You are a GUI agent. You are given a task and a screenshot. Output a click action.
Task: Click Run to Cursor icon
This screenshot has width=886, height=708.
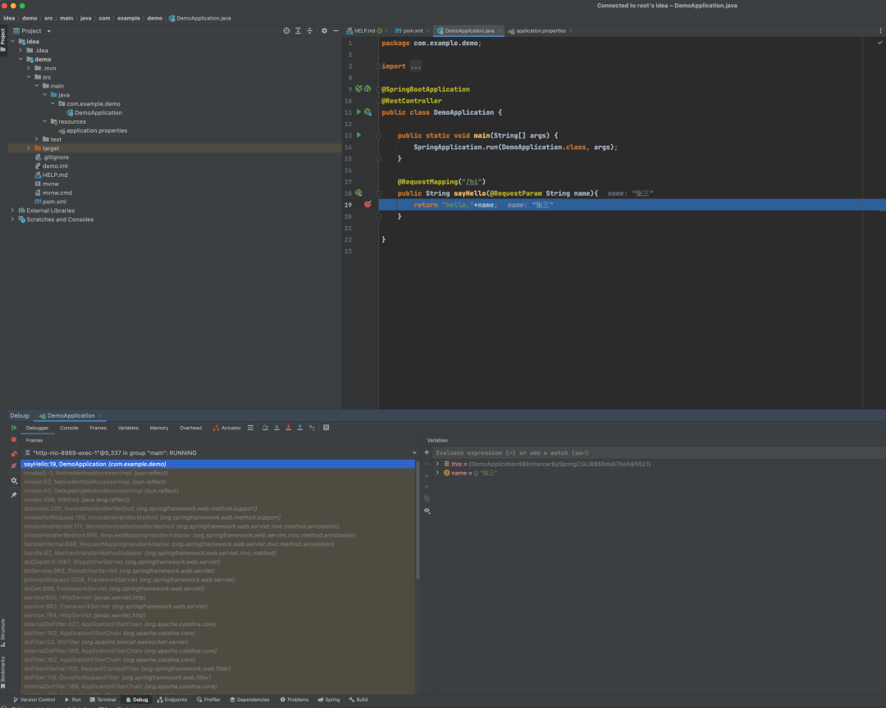312,428
